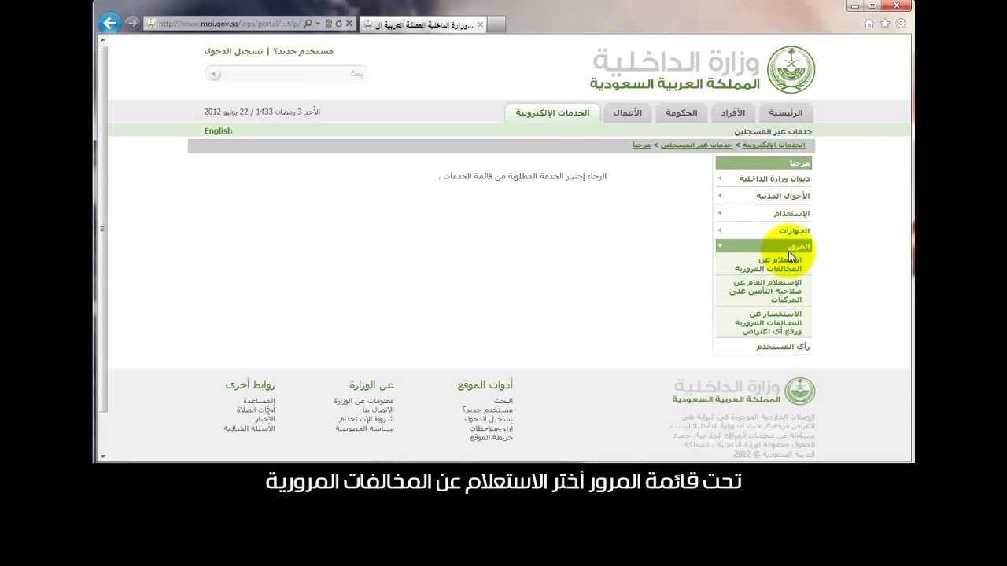
Task: Expand the الجوازات sidebar section
Action: coord(762,231)
